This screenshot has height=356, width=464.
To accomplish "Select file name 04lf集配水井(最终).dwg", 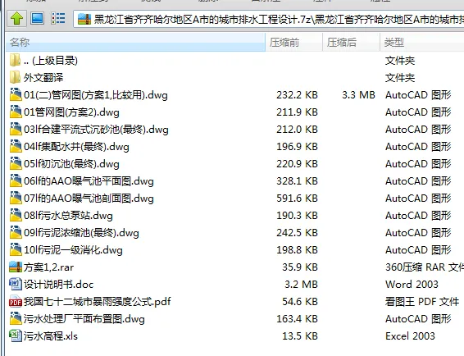I will [x=76, y=147].
